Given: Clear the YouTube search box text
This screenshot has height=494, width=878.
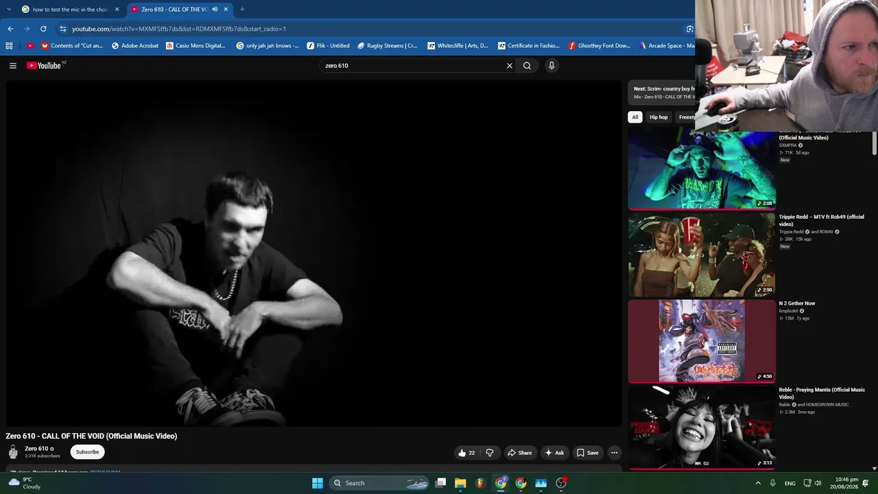Looking at the screenshot, I should (x=510, y=66).
